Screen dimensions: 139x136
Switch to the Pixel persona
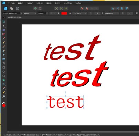coord(12,8)
